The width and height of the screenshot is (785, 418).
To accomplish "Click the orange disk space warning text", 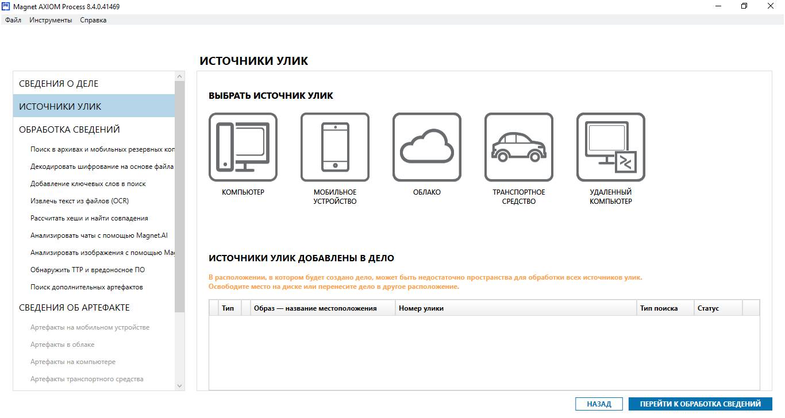I will (425, 282).
